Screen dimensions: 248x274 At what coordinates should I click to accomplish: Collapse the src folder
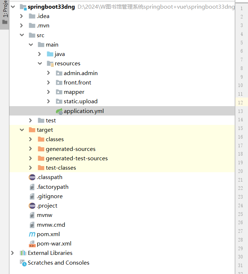[22, 35]
